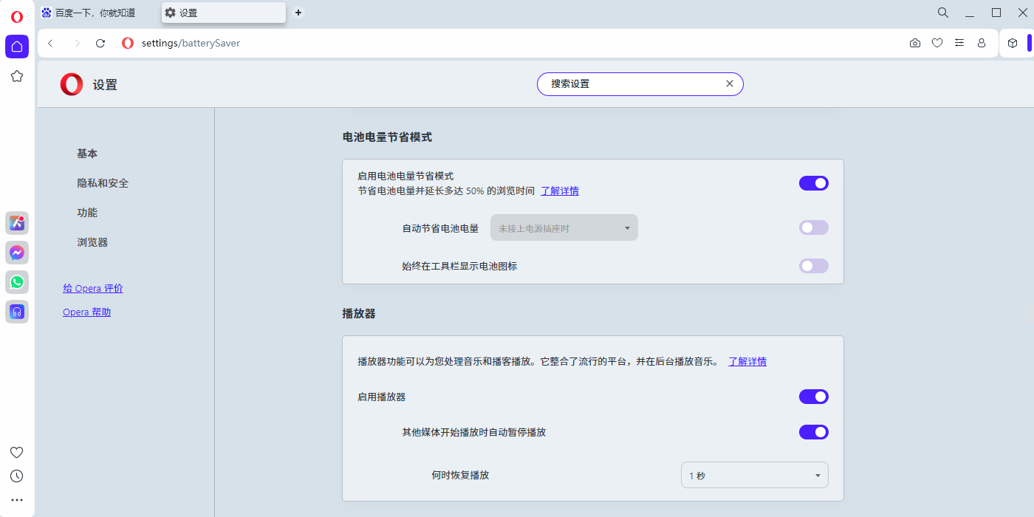The image size is (1034, 517).
Task: Open the sidebar player headphones icon
Action: [17, 312]
